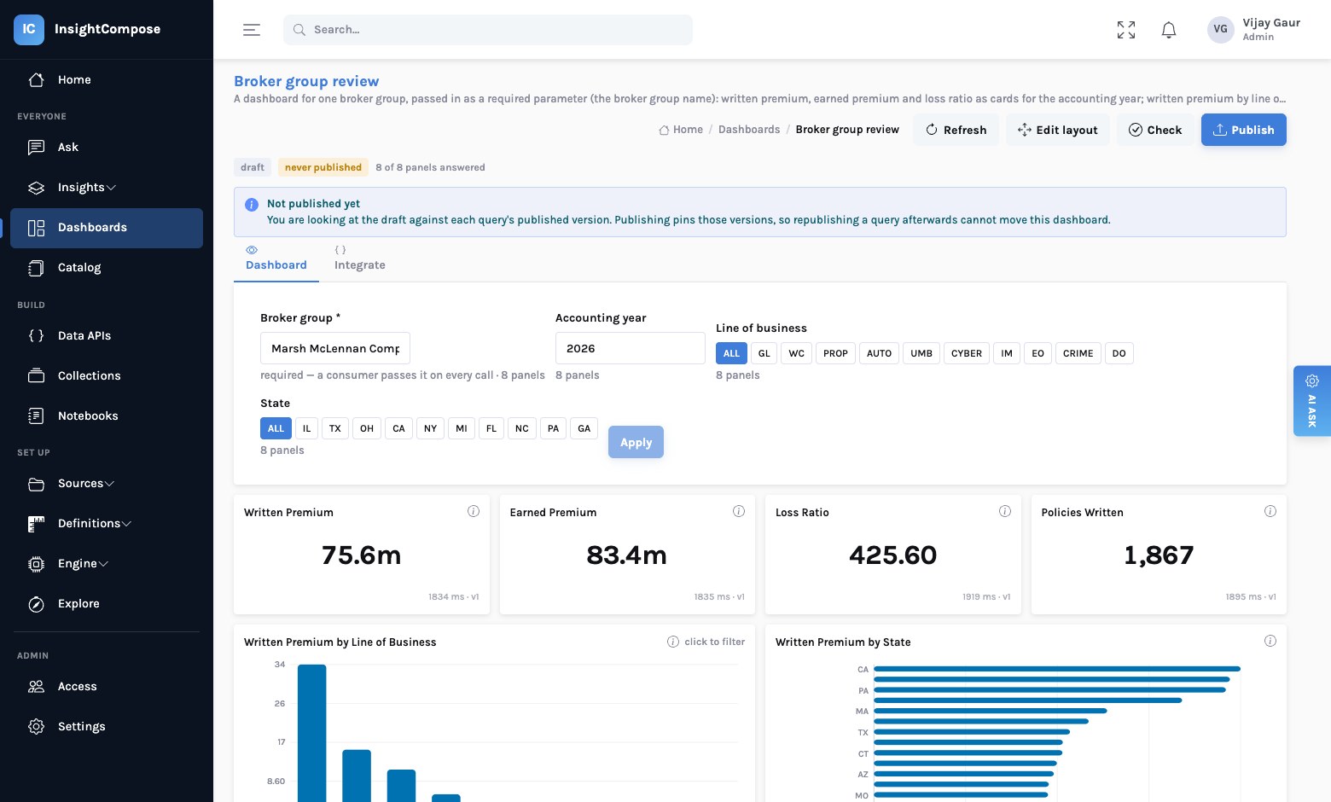
Task: Open the notifications bell
Action: pos(1169,30)
